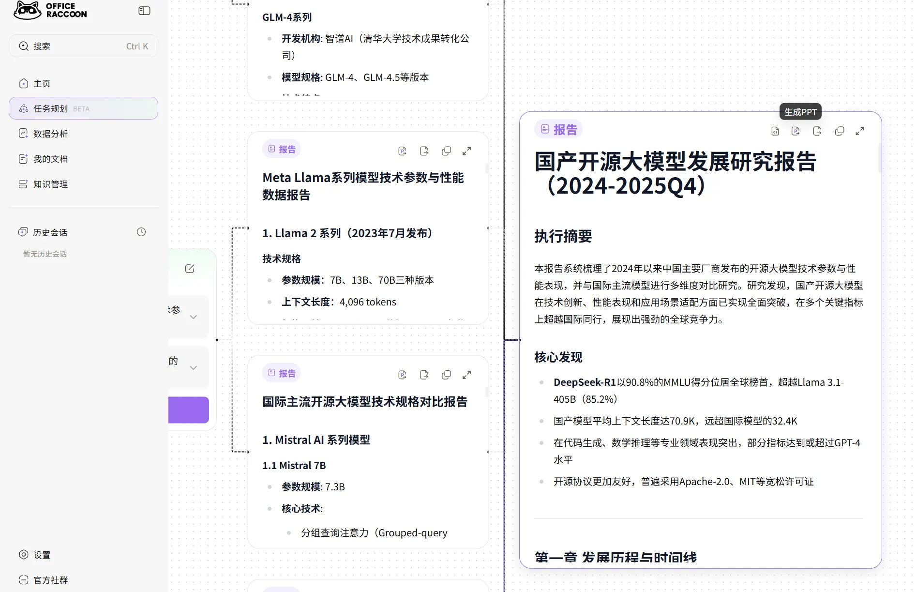This screenshot has width=916, height=592.
Task: Open the 历史会话 clock icon
Action: click(x=141, y=232)
